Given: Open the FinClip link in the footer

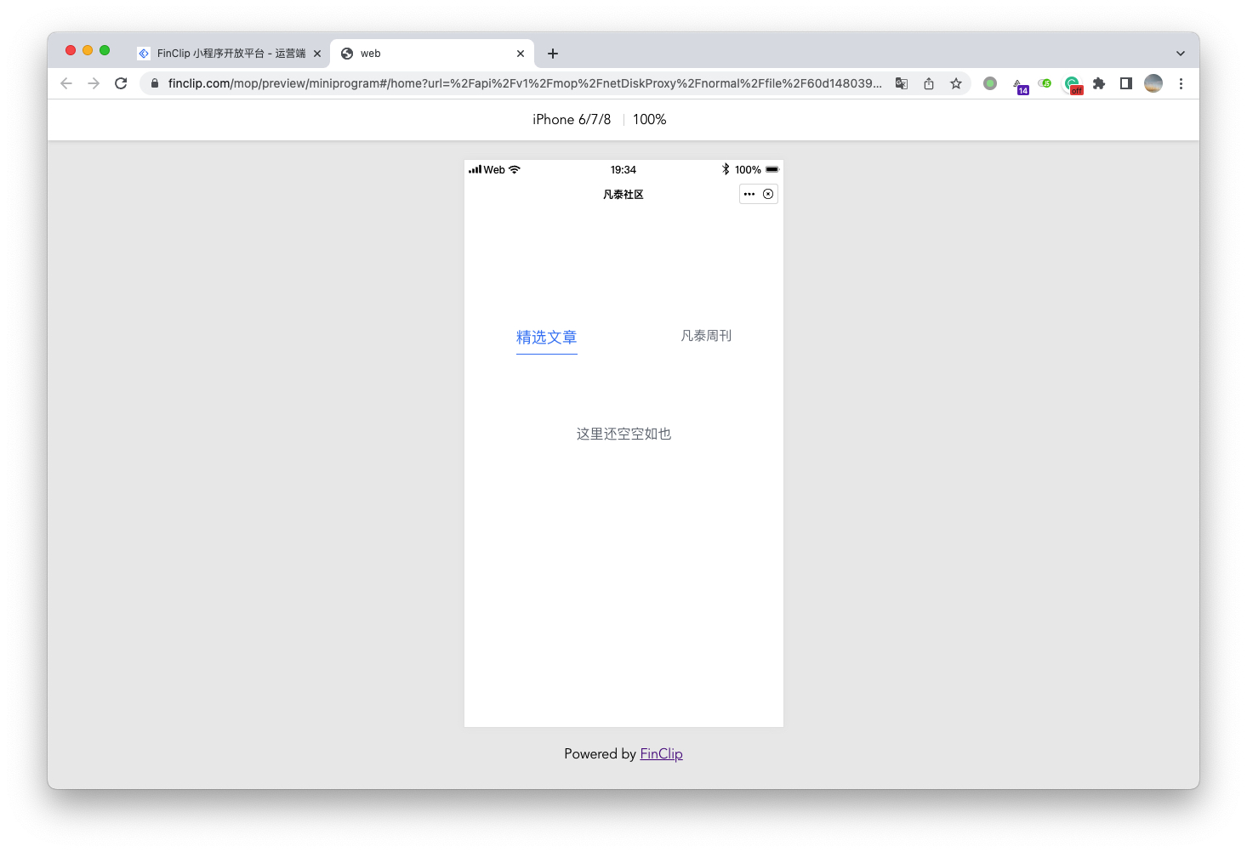Looking at the screenshot, I should coord(661,754).
